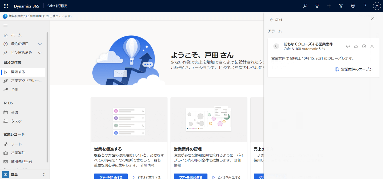Open リード in the sidebar
The width and height of the screenshot is (383, 179).
(23, 144)
